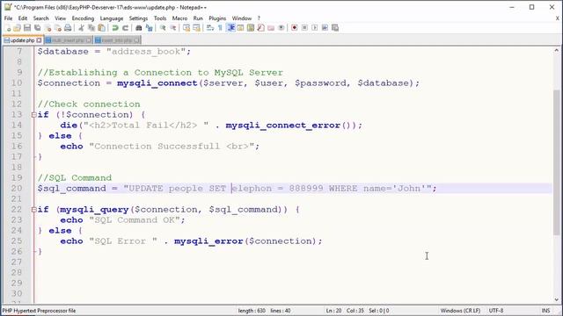Image resolution: width=563 pixels, height=316 pixels.
Task: Switch to the second blurred file tab
Action: (x=69, y=40)
